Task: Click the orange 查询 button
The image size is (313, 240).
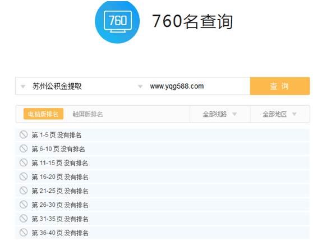Action: pyautogui.click(x=280, y=86)
